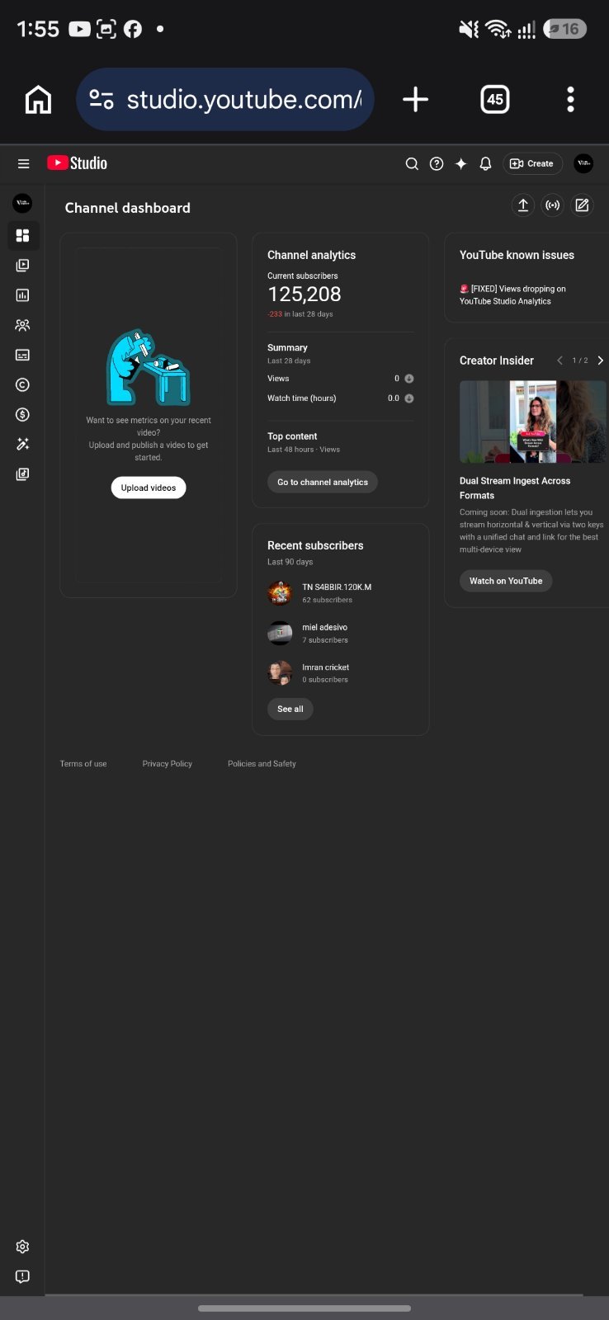609x1320 pixels.
Task: Click Go to channel analytics button
Action: [323, 482]
